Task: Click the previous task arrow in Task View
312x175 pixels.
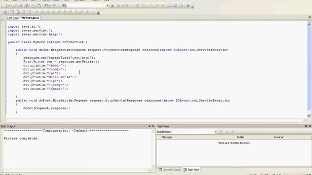Action: [227, 132]
